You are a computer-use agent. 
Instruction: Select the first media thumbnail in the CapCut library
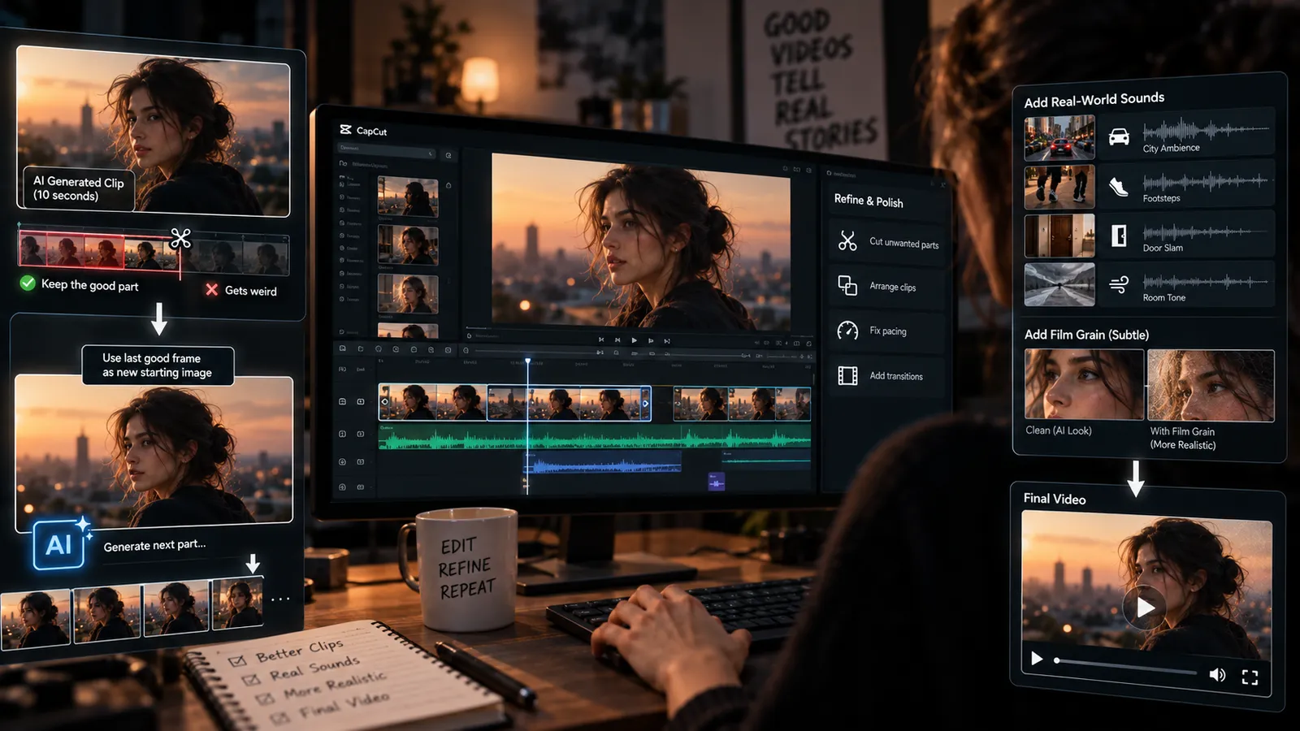408,197
